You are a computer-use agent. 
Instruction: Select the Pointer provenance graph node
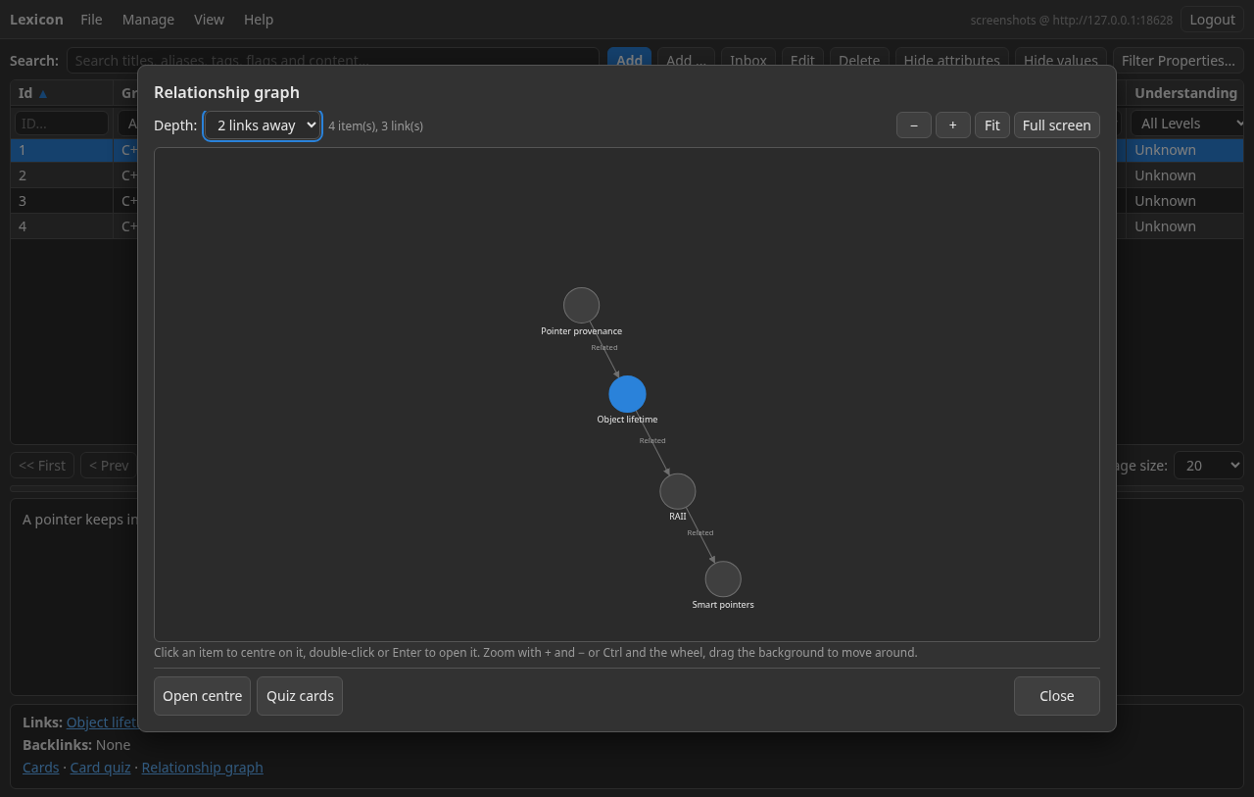pos(581,305)
